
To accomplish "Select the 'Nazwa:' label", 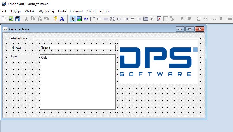I will coord(17,48).
